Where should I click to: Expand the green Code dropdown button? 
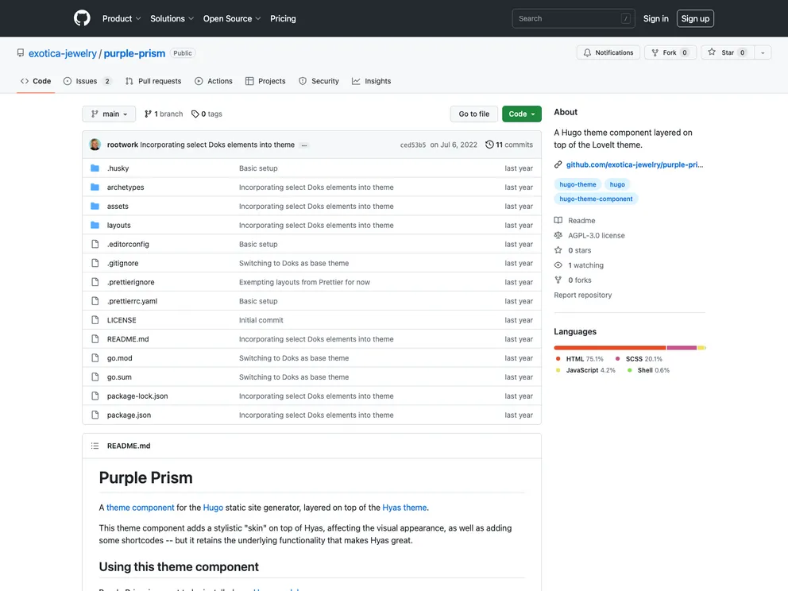pos(521,114)
